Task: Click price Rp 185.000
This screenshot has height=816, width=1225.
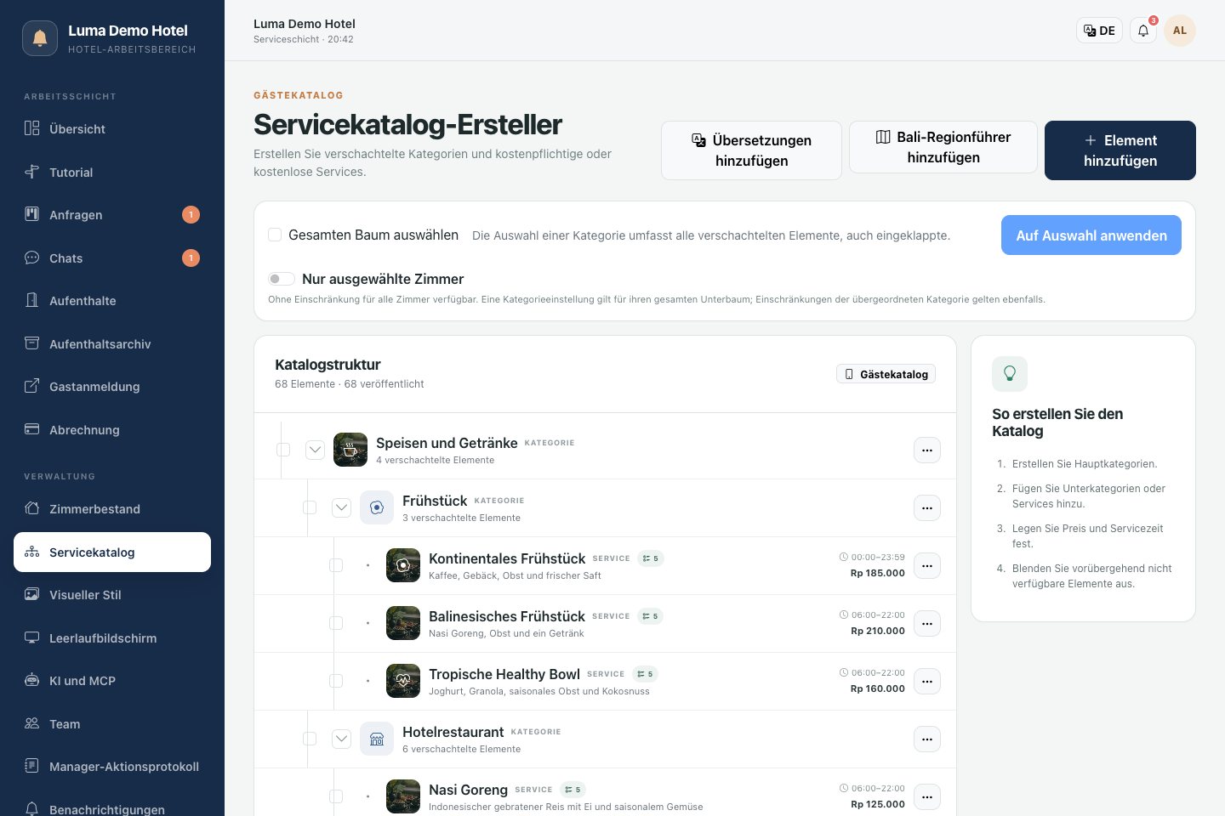Action: click(878, 573)
